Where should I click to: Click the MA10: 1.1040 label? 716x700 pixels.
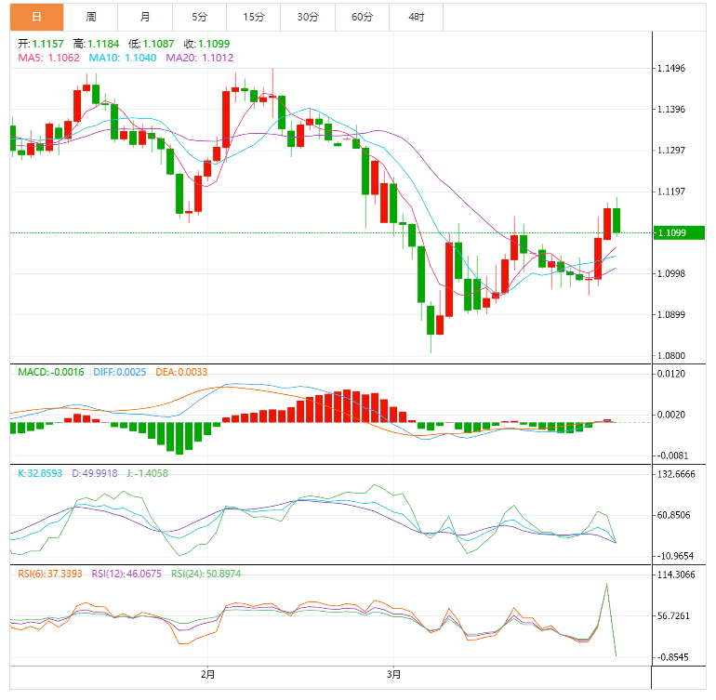123,58
